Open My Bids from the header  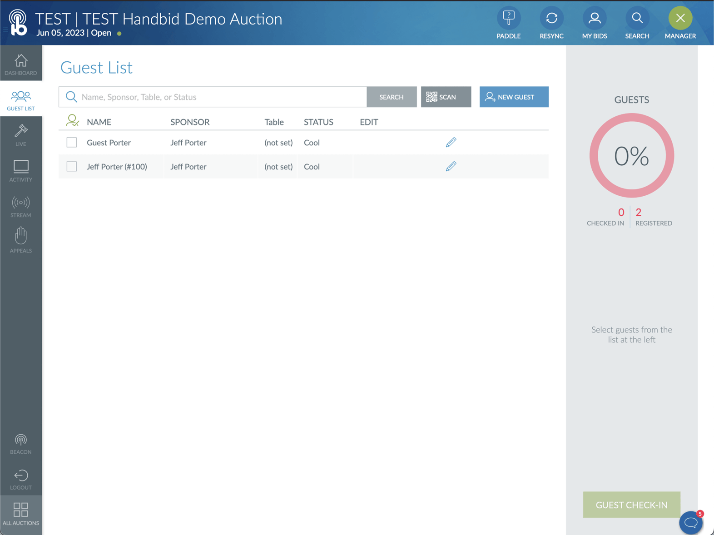[594, 19]
